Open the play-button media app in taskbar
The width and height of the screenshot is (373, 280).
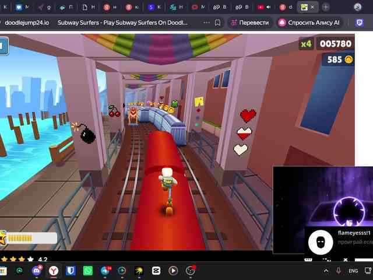(173, 271)
